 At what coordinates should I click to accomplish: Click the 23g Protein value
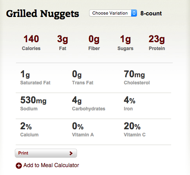157,43
